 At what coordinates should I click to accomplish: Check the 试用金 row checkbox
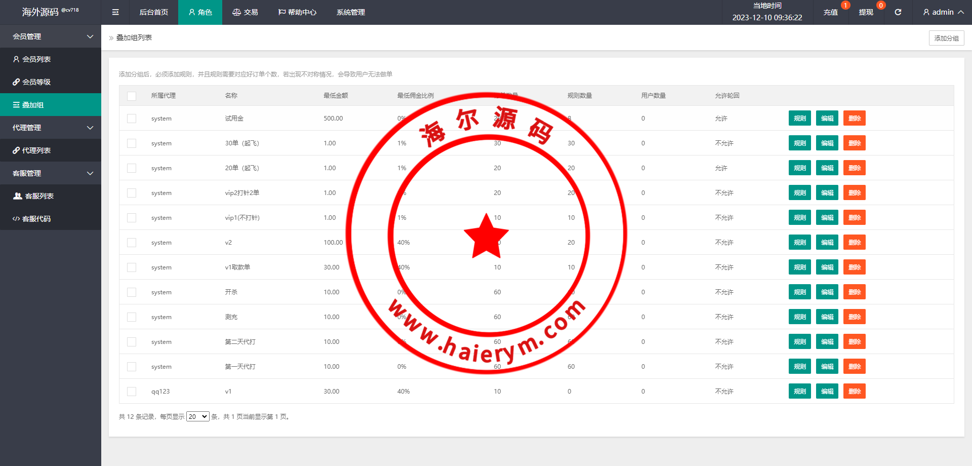pos(132,119)
